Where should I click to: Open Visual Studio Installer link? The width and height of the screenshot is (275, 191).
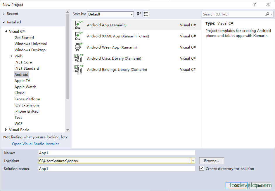[x=35, y=144]
